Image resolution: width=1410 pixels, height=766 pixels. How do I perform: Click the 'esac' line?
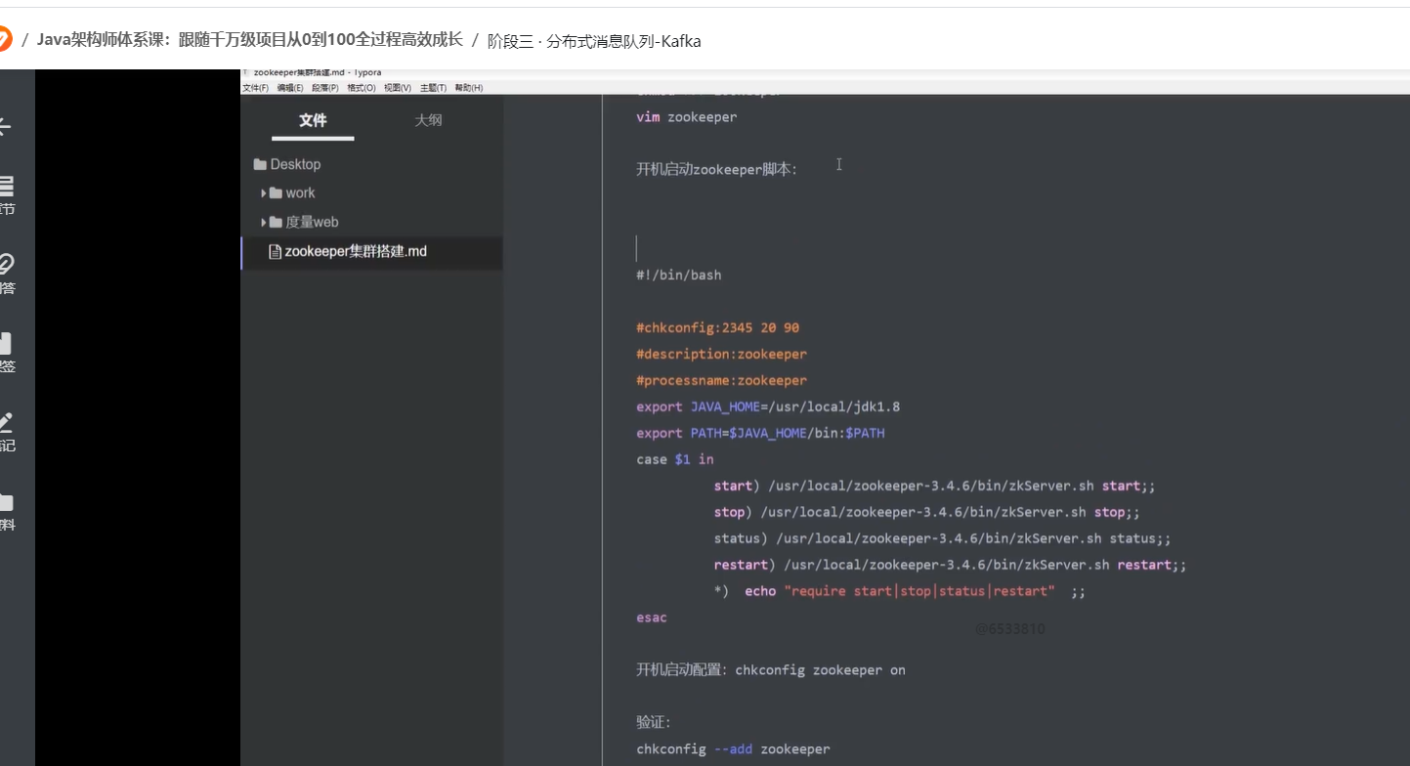click(652, 618)
